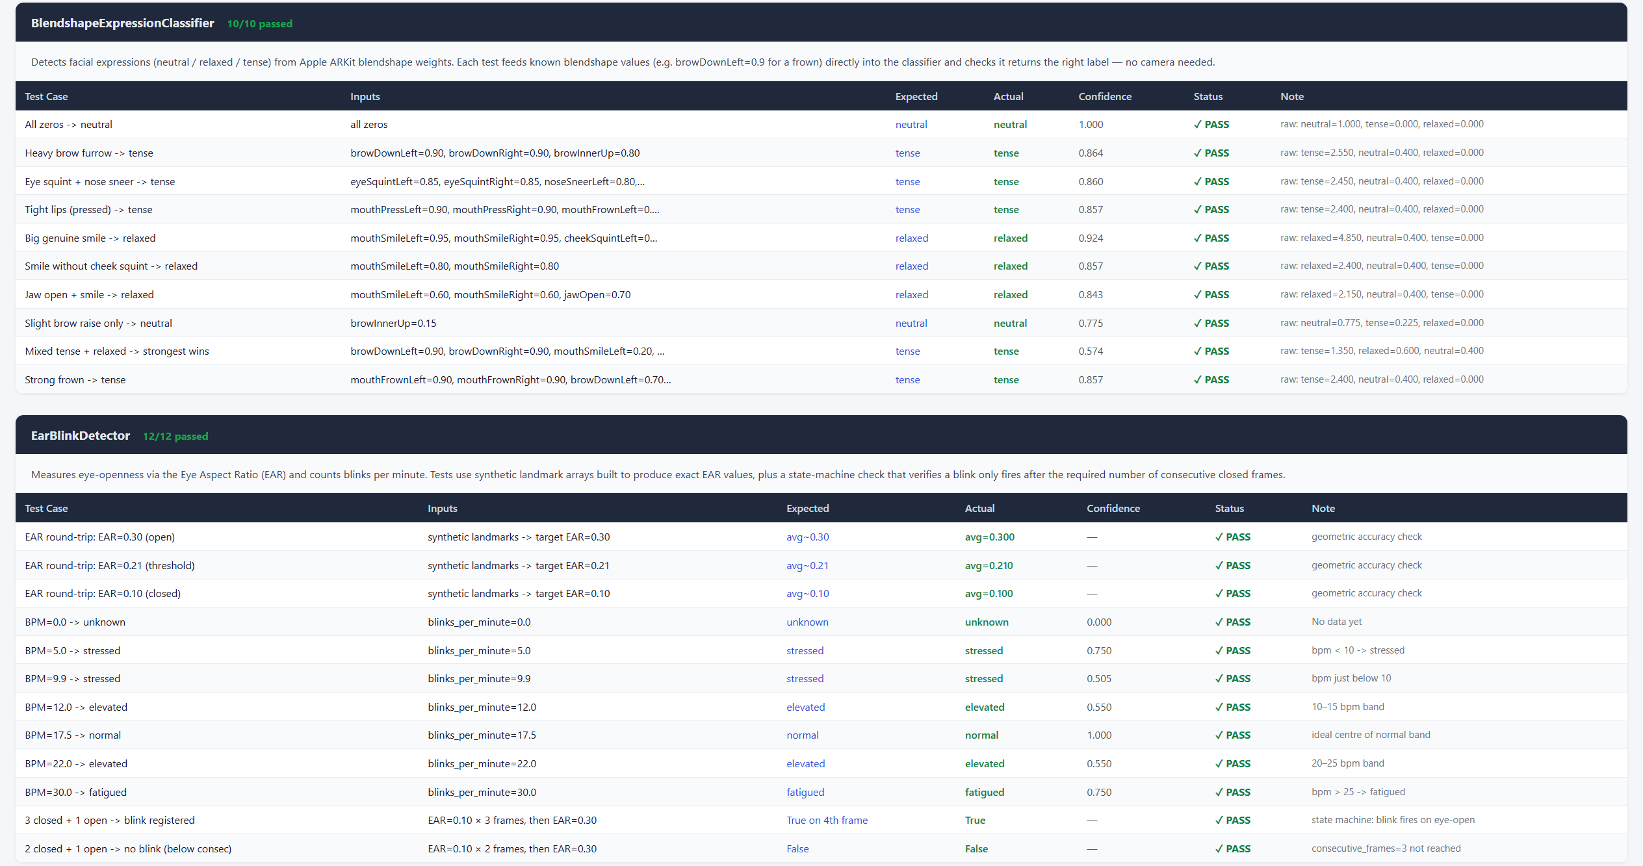
Task: Click the Status column header in first table
Action: [1208, 97]
